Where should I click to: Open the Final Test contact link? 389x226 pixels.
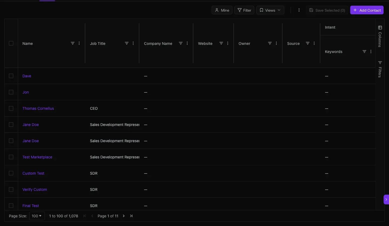tap(31, 206)
